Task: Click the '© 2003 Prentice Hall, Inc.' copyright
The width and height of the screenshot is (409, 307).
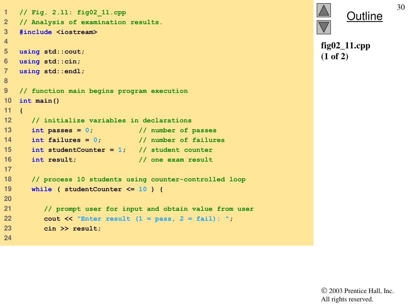Action: [357, 291]
